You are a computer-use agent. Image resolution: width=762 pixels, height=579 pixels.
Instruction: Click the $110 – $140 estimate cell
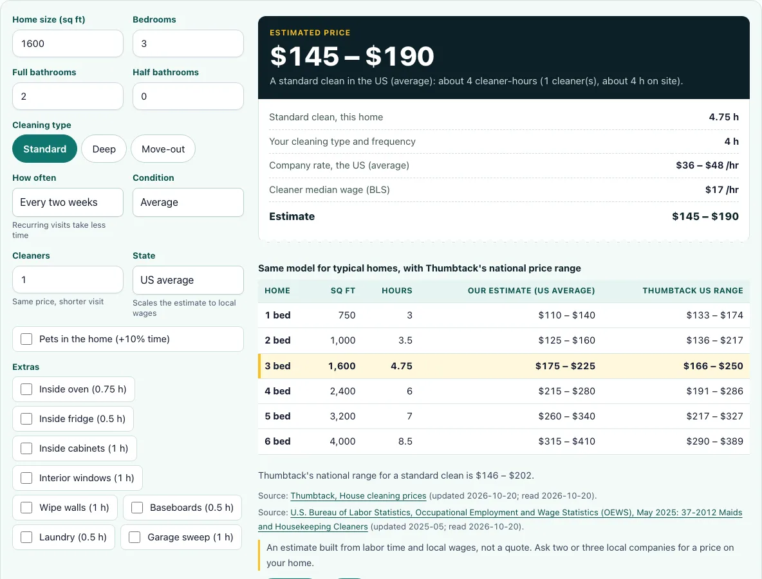(x=566, y=315)
